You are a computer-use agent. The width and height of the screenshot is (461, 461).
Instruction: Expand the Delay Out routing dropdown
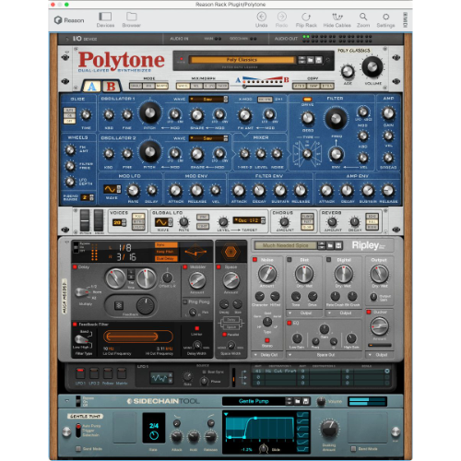(x=266, y=355)
